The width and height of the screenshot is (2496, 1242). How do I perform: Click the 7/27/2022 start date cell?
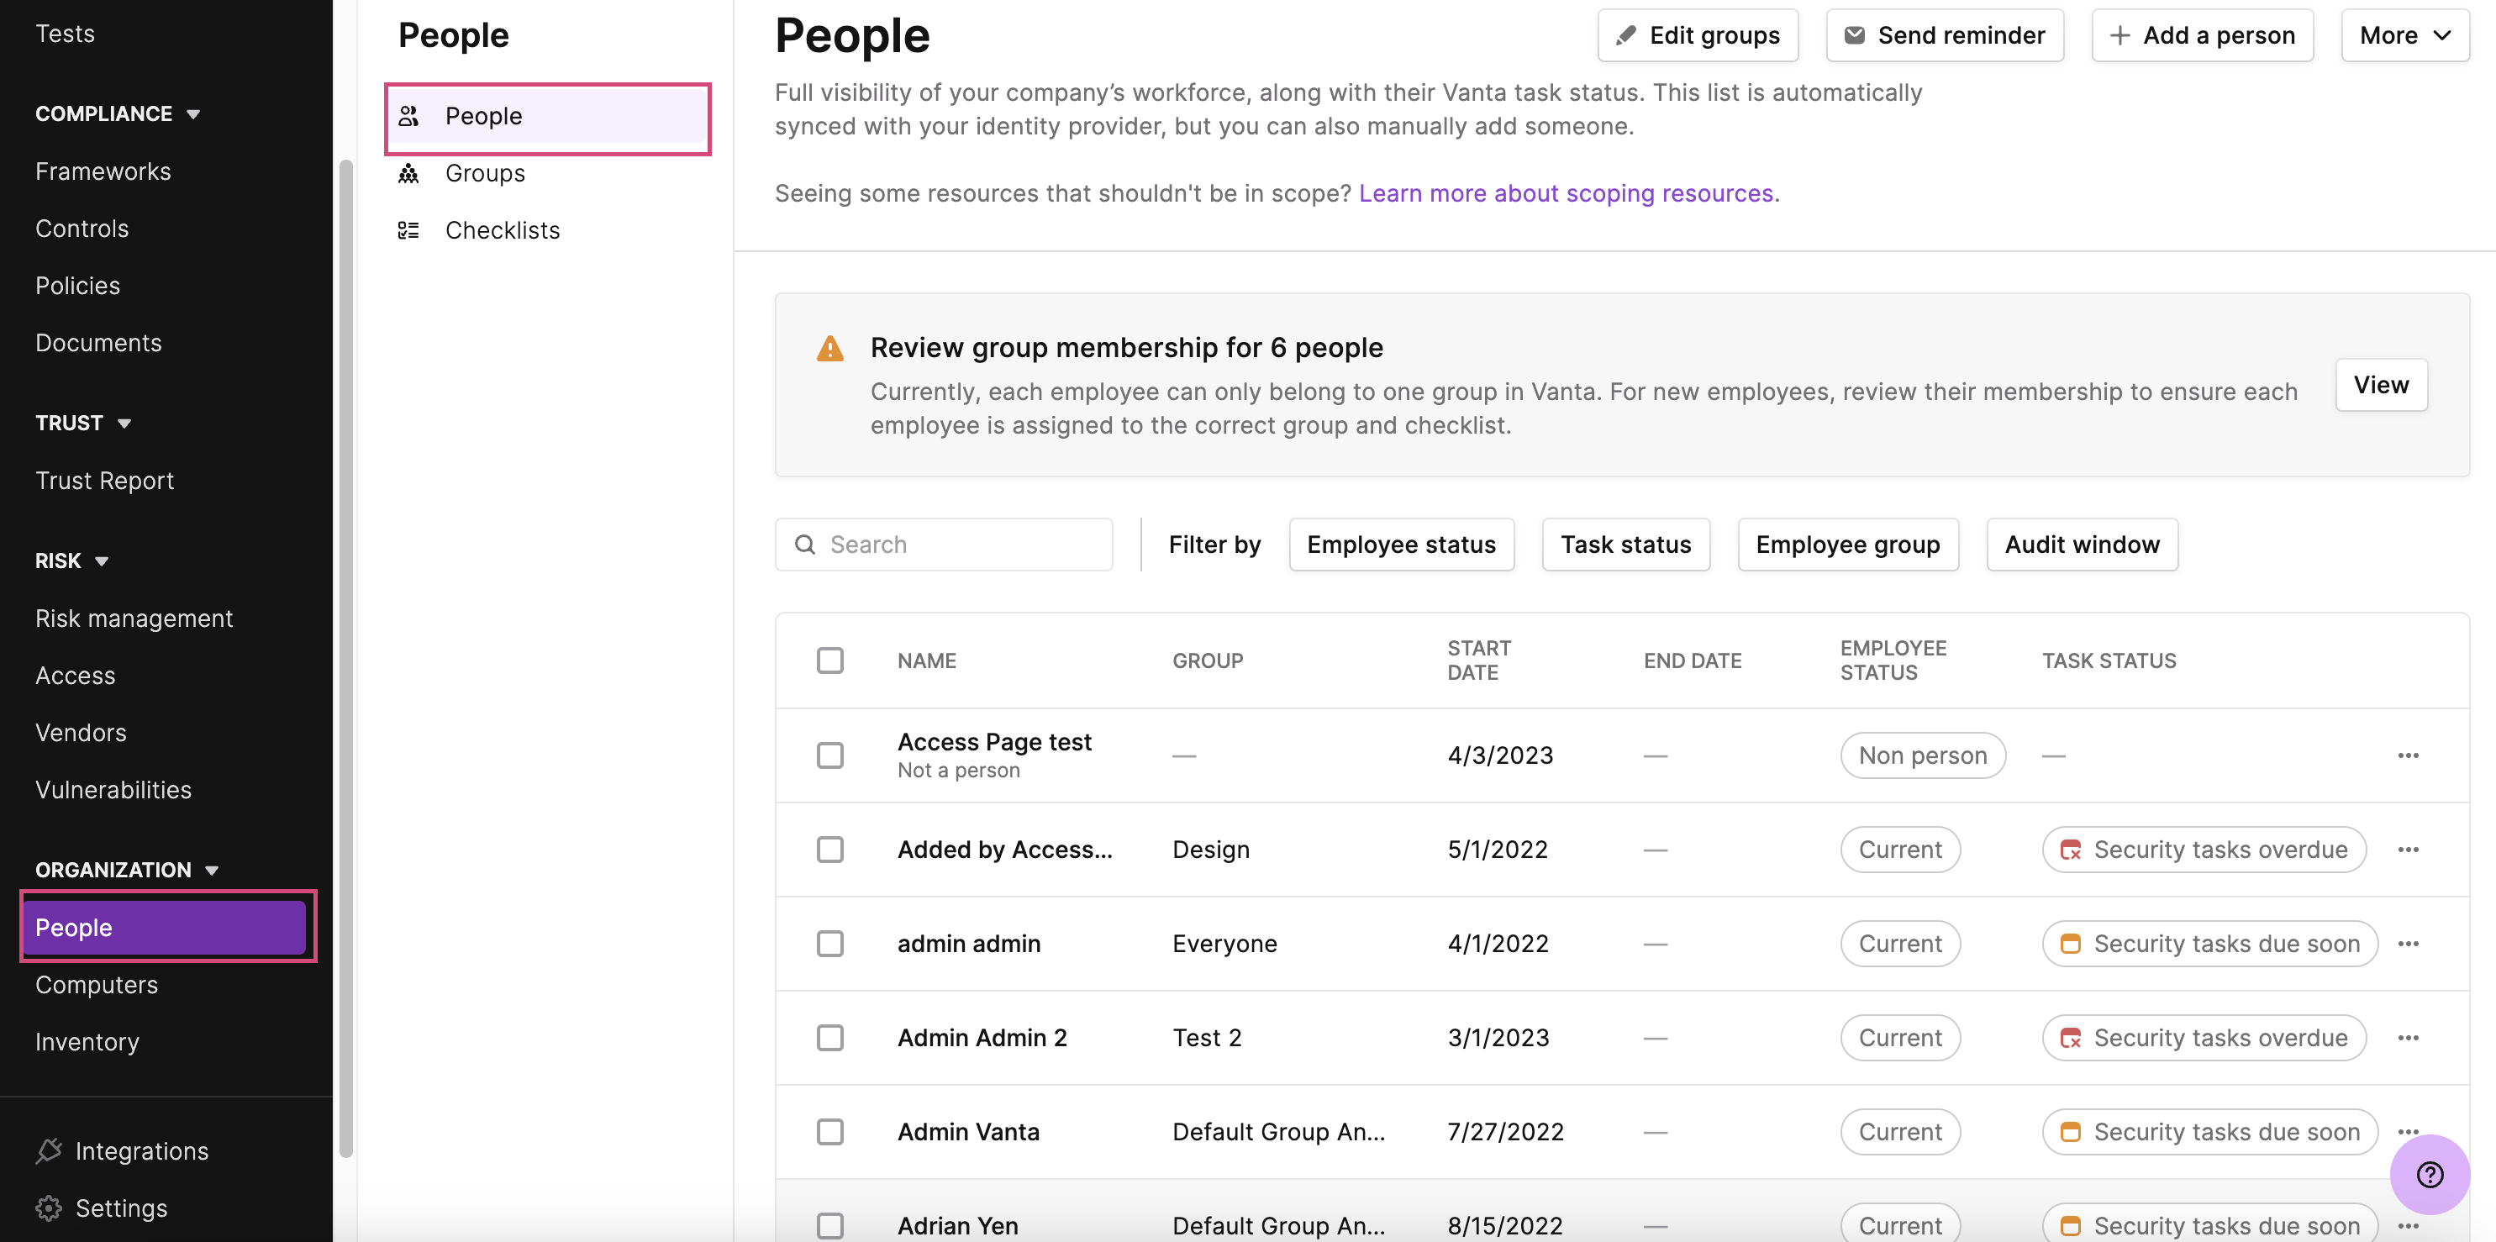coord(1506,1132)
